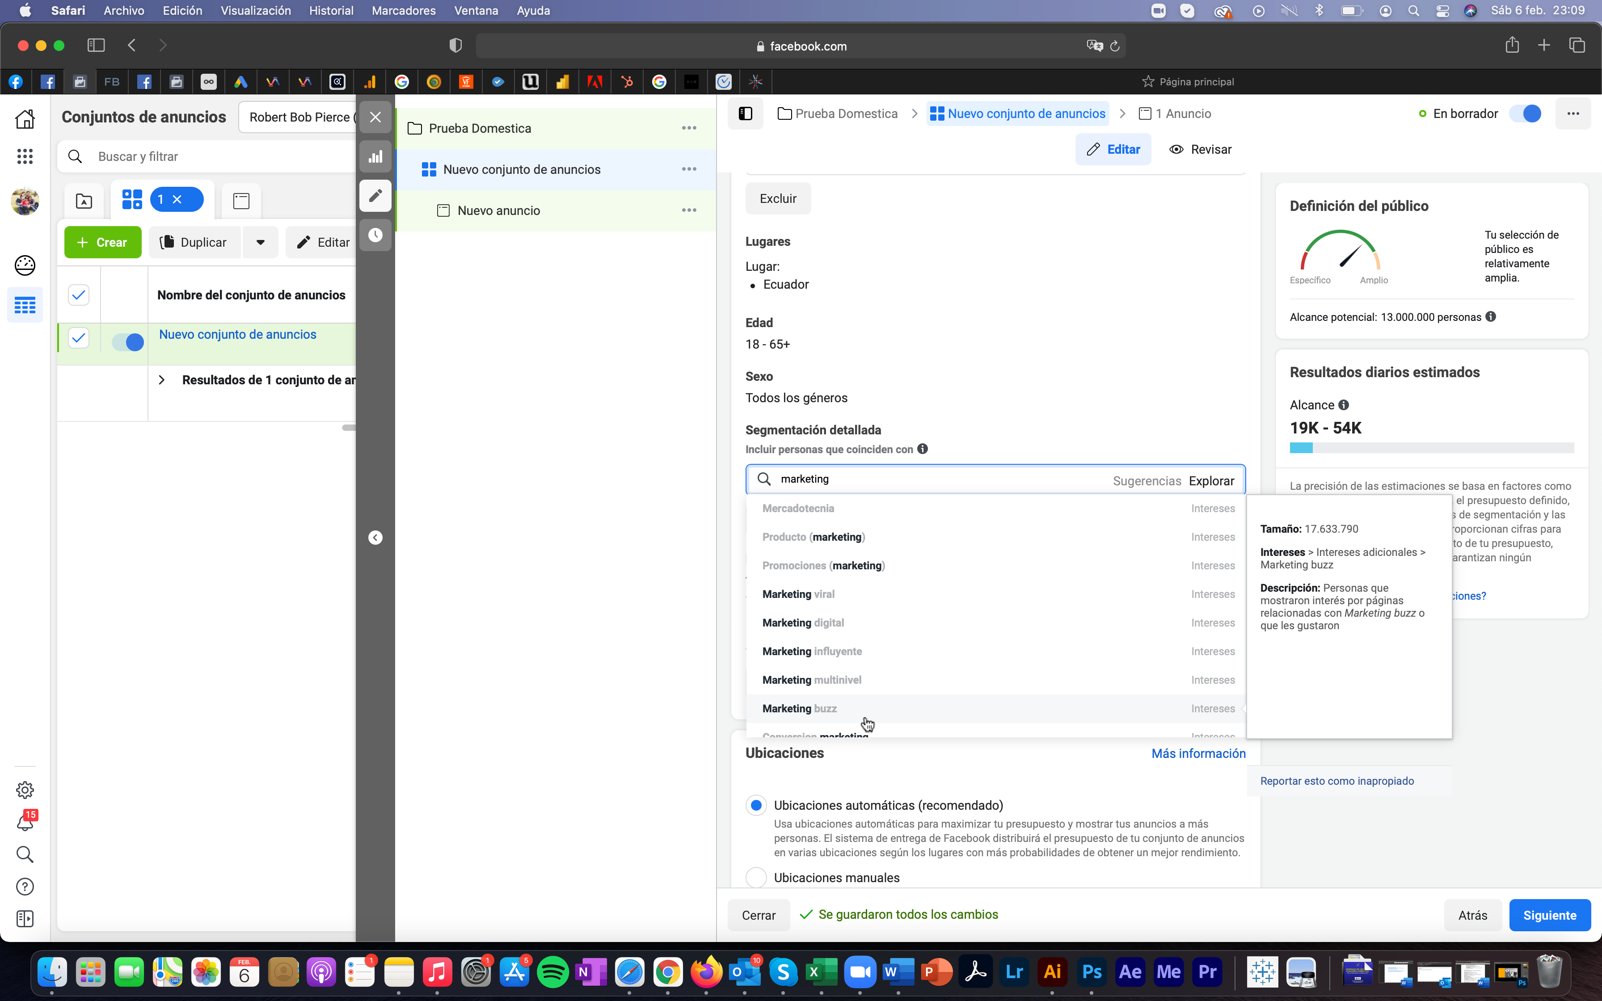Image resolution: width=1602 pixels, height=1001 pixels.
Task: Reload the facebook.com page
Action: (x=1115, y=46)
